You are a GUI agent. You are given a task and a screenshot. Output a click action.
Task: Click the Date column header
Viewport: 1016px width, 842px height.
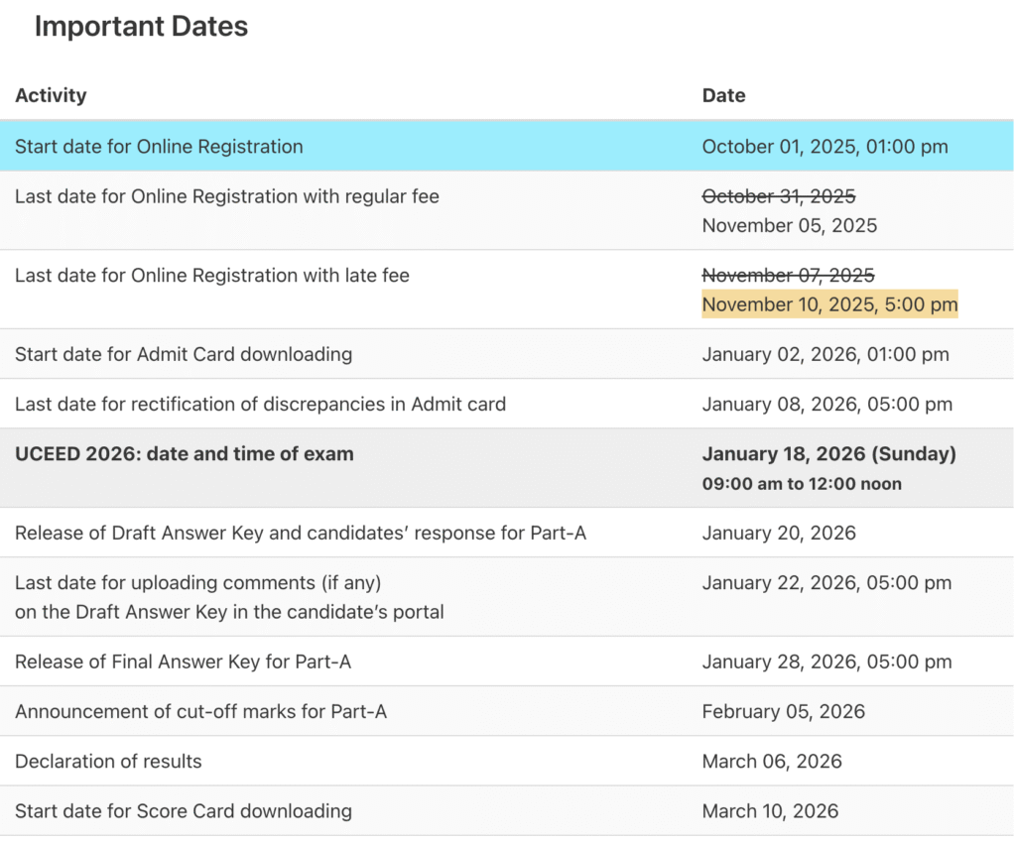point(723,95)
